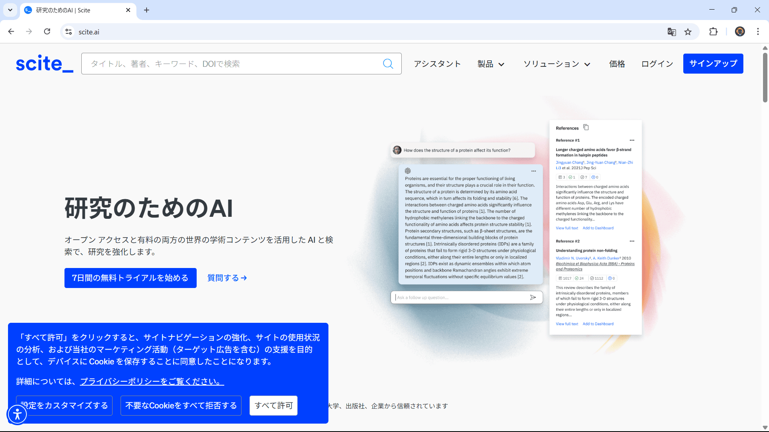The width and height of the screenshot is (769, 432).
Task: Click the 質問する link
Action: pyautogui.click(x=227, y=278)
